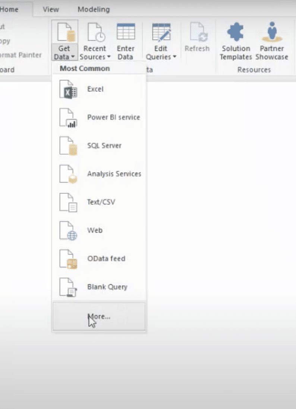Viewport: 296px width, 409px height.
Task: Click the Refresh icon
Action: (199, 32)
